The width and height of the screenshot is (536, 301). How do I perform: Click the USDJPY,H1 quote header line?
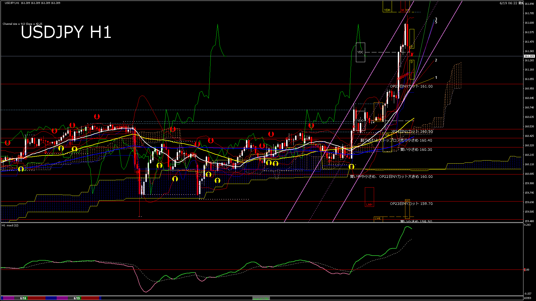point(32,3)
